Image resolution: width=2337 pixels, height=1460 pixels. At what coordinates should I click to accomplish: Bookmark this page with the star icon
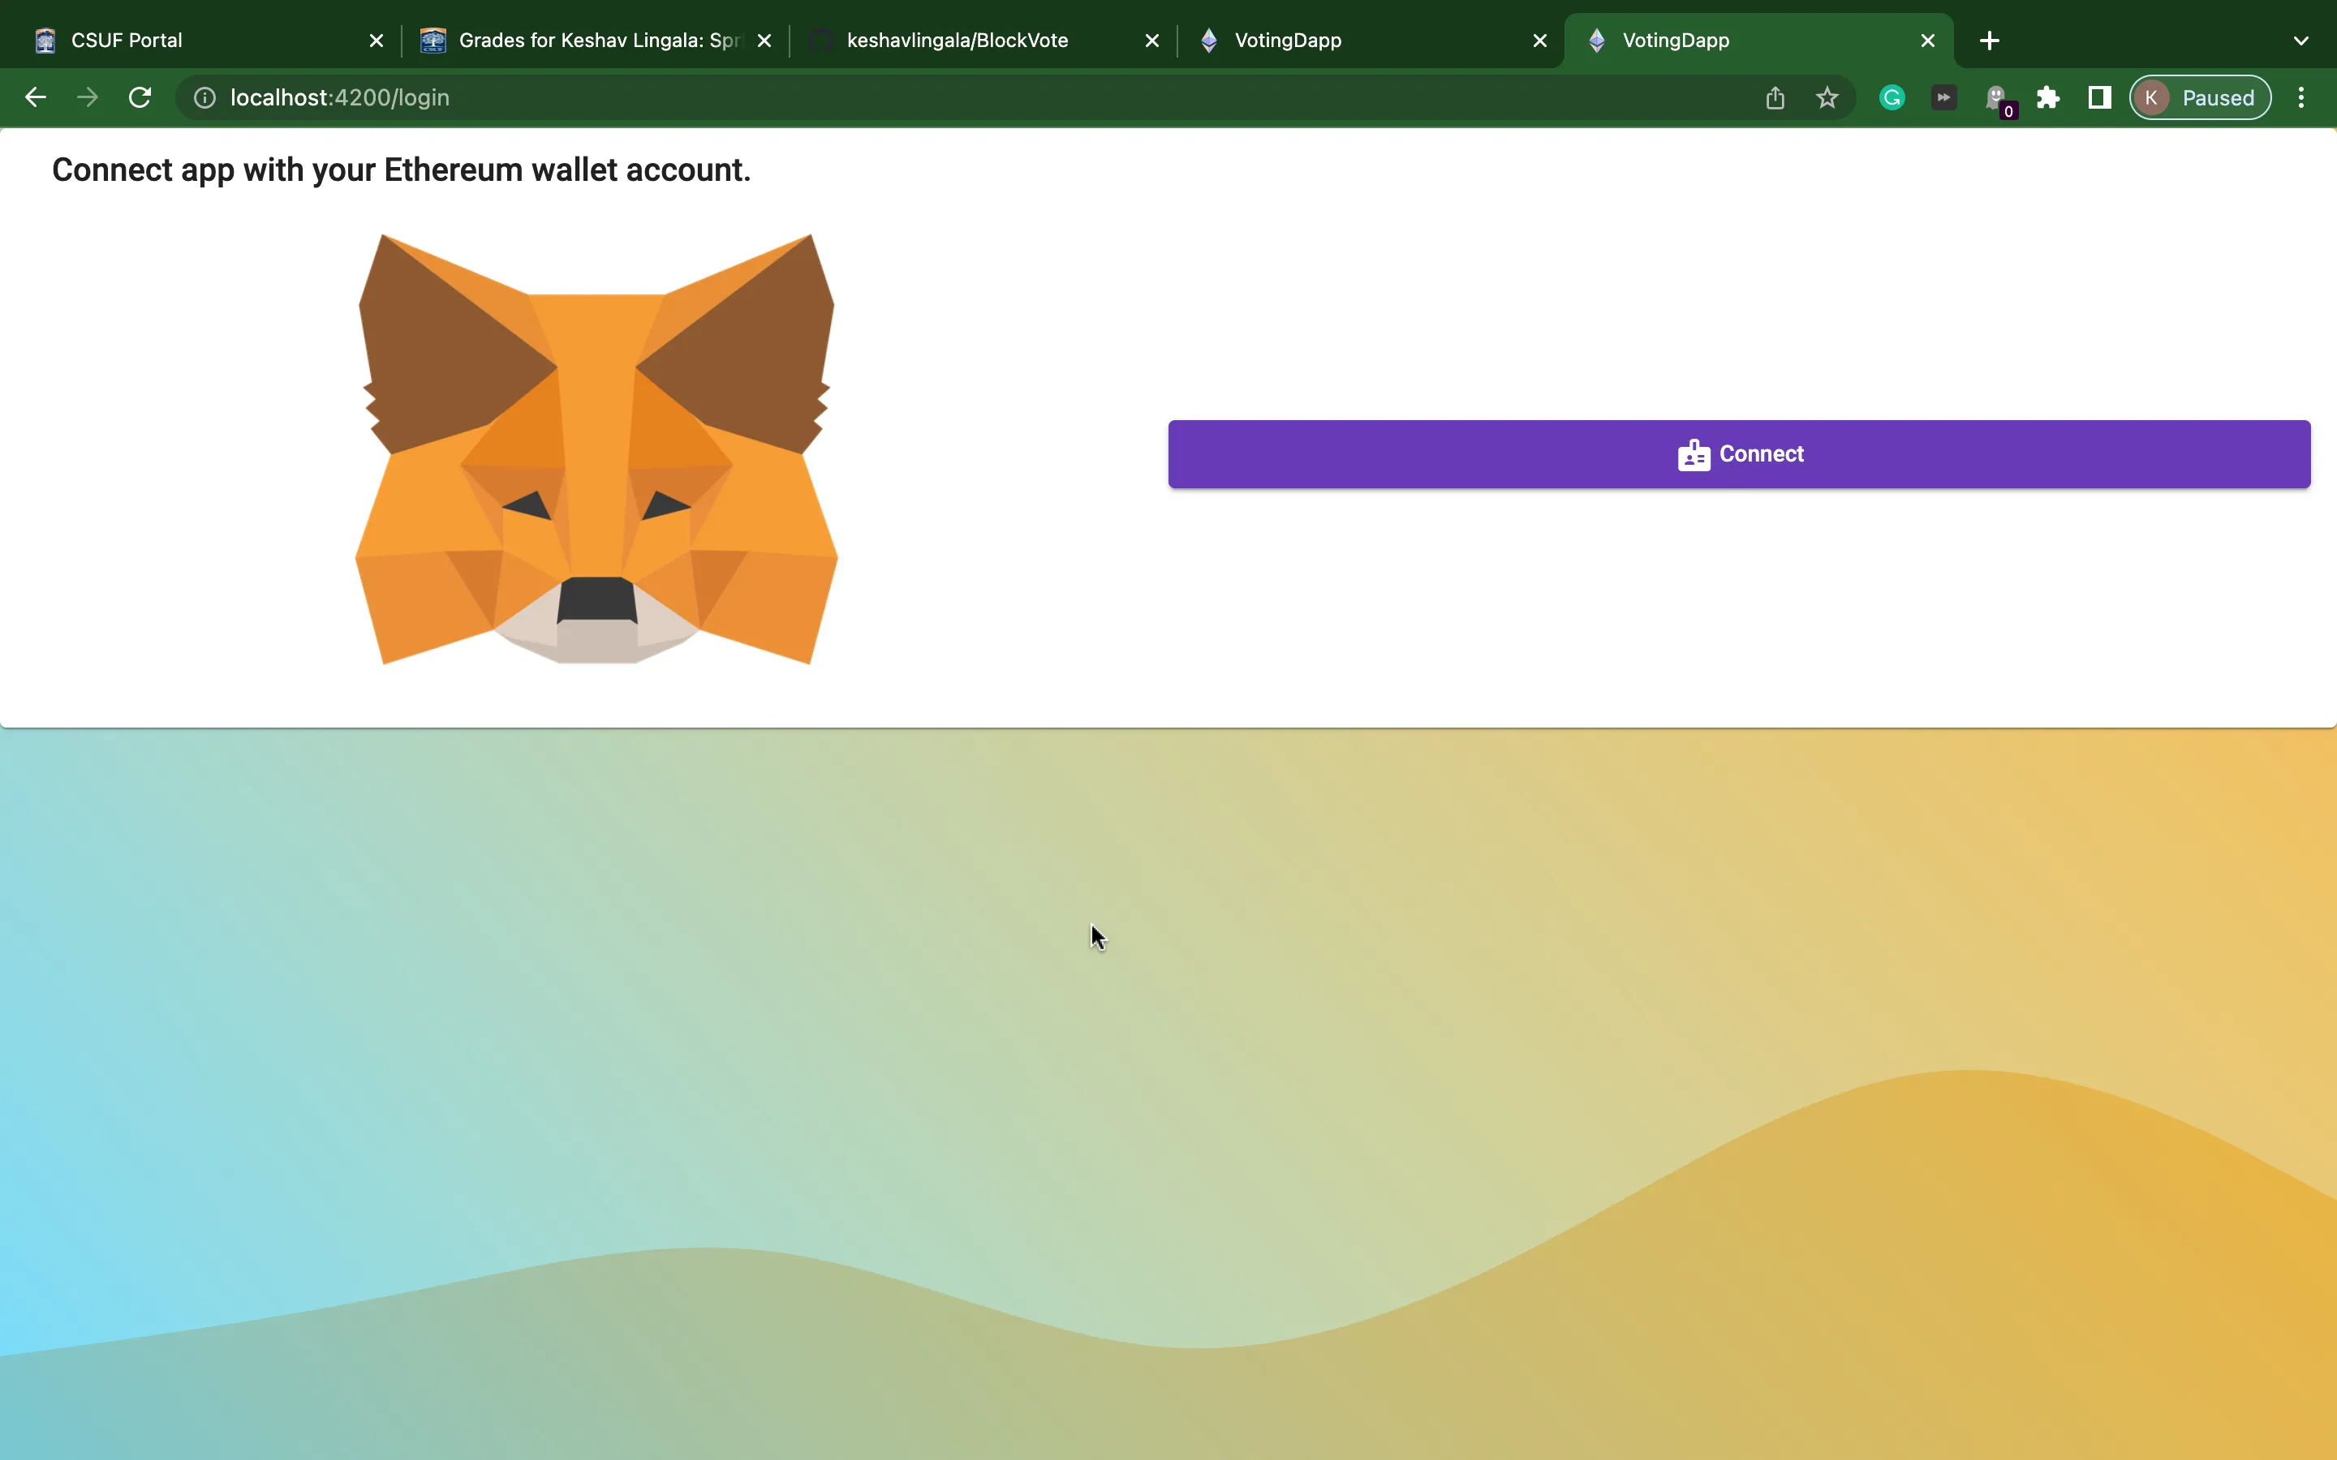pyautogui.click(x=1827, y=97)
